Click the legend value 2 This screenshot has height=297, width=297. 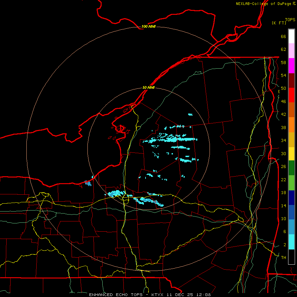285,245
